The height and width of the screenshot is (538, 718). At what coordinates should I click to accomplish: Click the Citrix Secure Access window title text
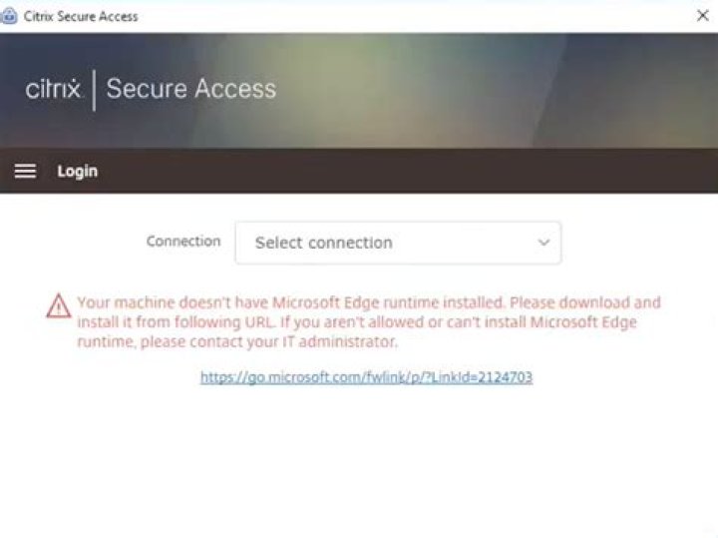point(81,16)
